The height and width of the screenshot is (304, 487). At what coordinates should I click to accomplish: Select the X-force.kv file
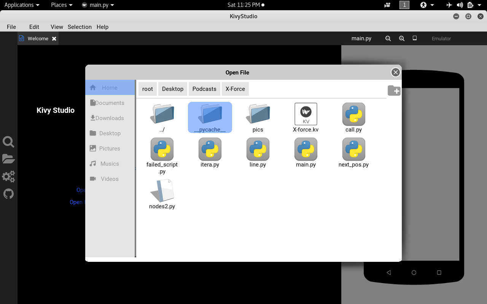[x=306, y=117]
